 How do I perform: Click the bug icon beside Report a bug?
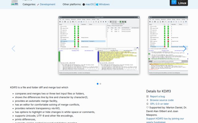pyautogui.click(x=147, y=97)
